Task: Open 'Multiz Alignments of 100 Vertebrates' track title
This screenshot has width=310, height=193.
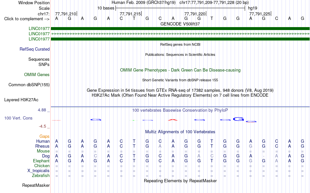Action: 180,132
